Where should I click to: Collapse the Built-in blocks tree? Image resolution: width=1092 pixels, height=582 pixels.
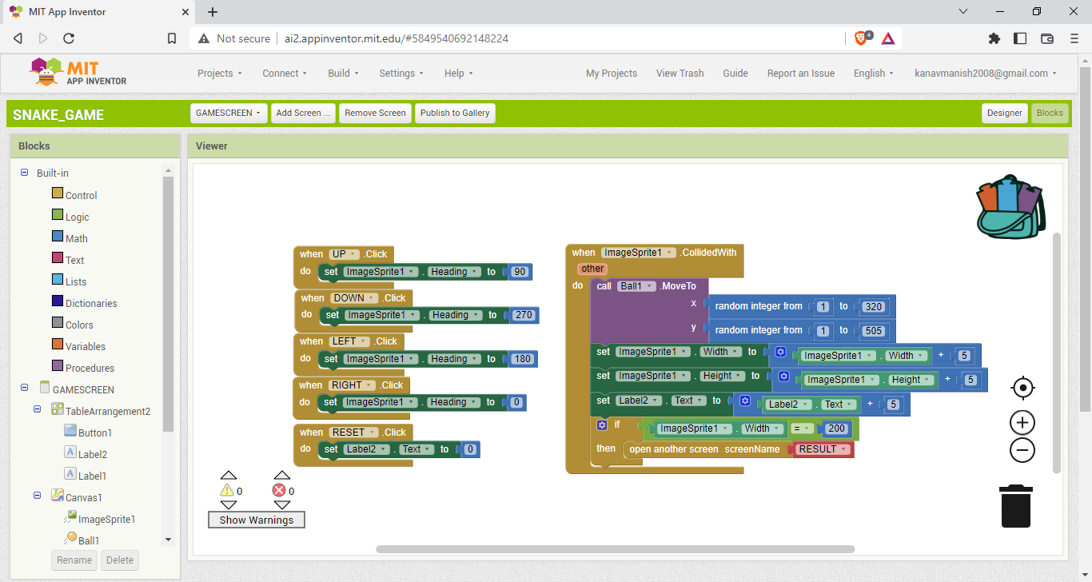coord(24,173)
